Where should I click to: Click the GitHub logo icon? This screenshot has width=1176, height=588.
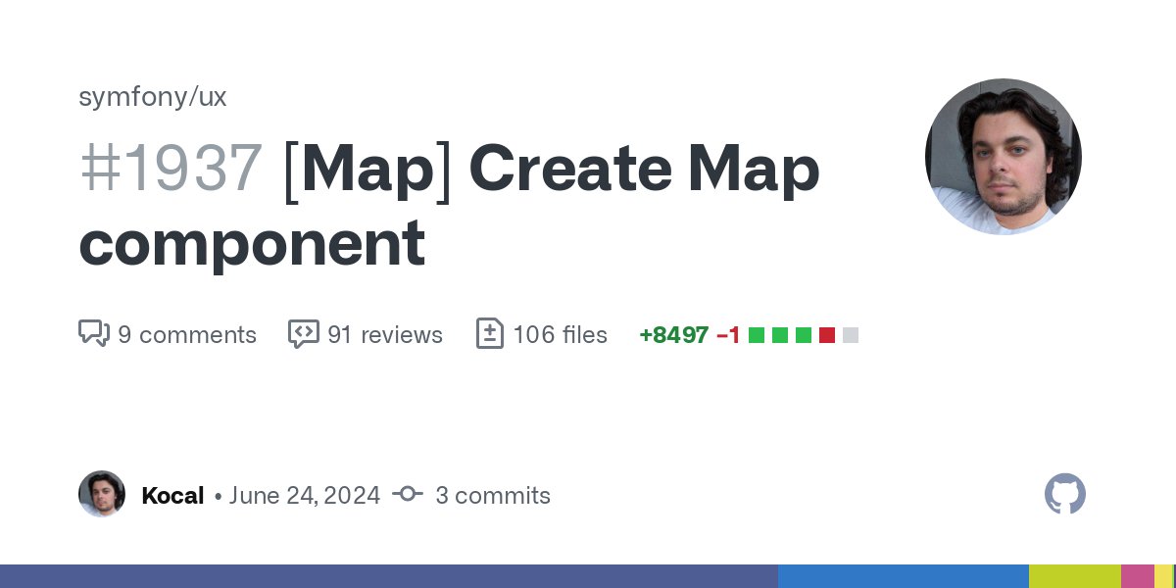point(1065,494)
